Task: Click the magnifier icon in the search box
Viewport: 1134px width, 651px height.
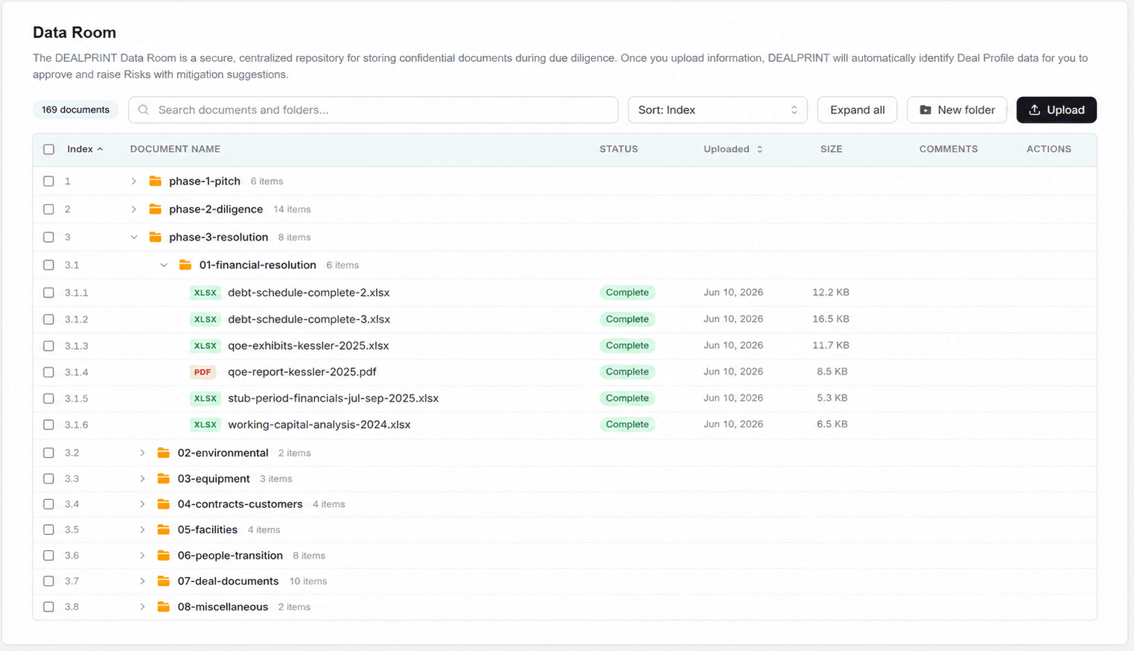Action: click(x=144, y=109)
